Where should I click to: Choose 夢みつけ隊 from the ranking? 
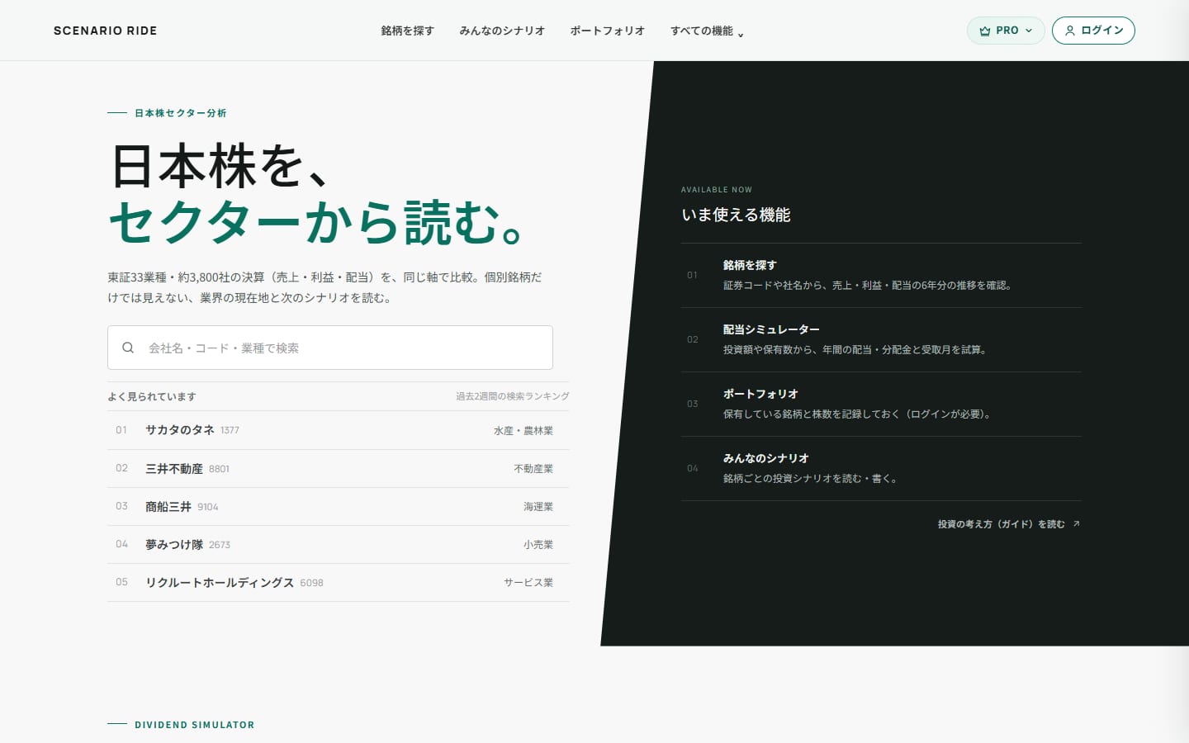339,544
